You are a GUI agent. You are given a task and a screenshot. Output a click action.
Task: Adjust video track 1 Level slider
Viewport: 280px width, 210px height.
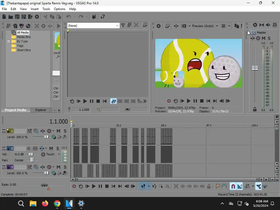[46, 137]
